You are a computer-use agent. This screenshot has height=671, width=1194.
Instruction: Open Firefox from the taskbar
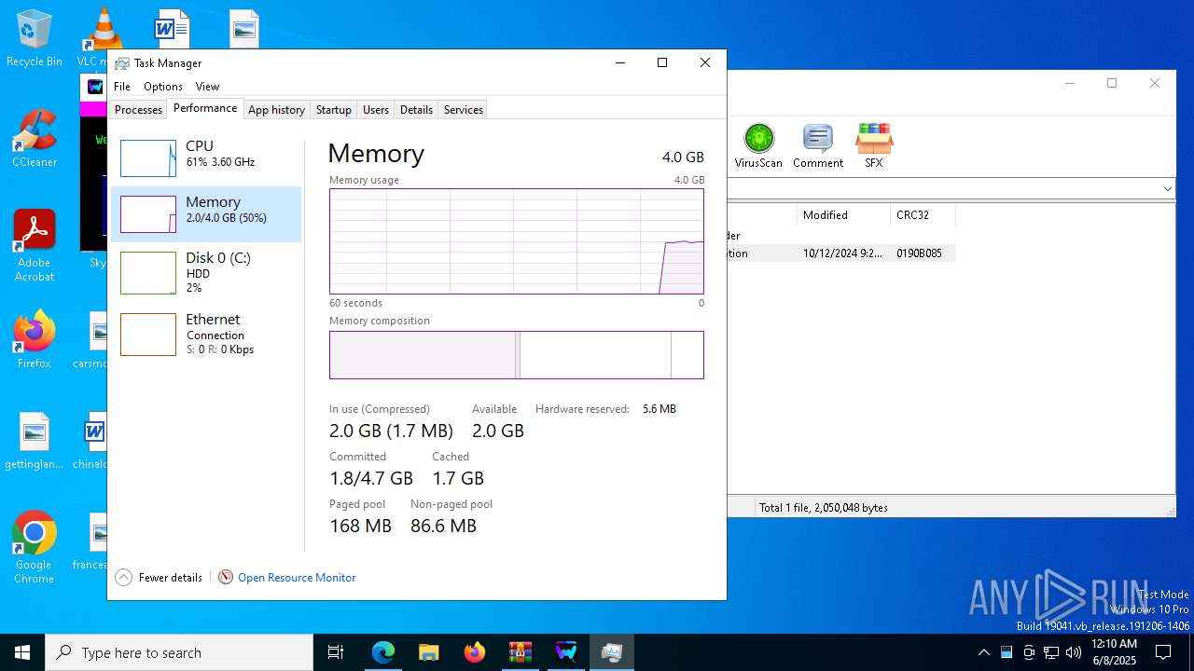point(474,652)
